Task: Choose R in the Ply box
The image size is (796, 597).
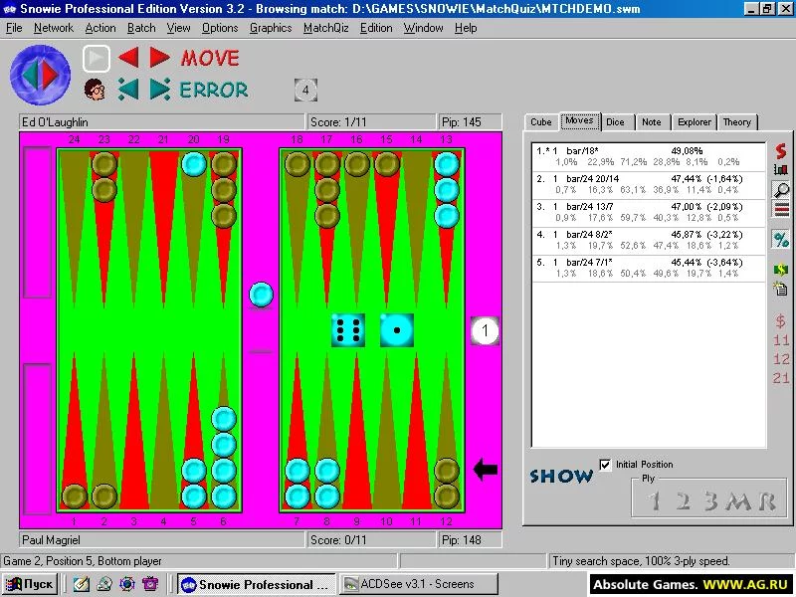Action: [767, 501]
